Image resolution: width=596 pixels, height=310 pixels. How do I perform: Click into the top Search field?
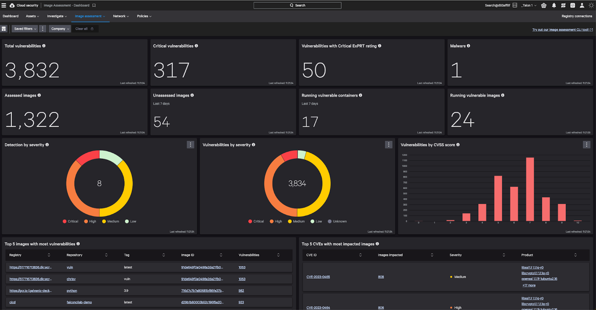[297, 5]
